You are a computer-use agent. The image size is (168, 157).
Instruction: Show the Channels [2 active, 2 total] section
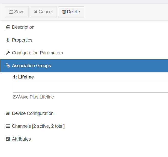pos(38,126)
